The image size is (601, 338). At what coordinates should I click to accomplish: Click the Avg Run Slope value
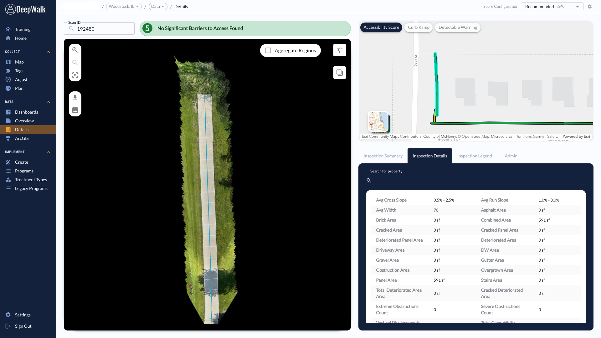pos(549,200)
